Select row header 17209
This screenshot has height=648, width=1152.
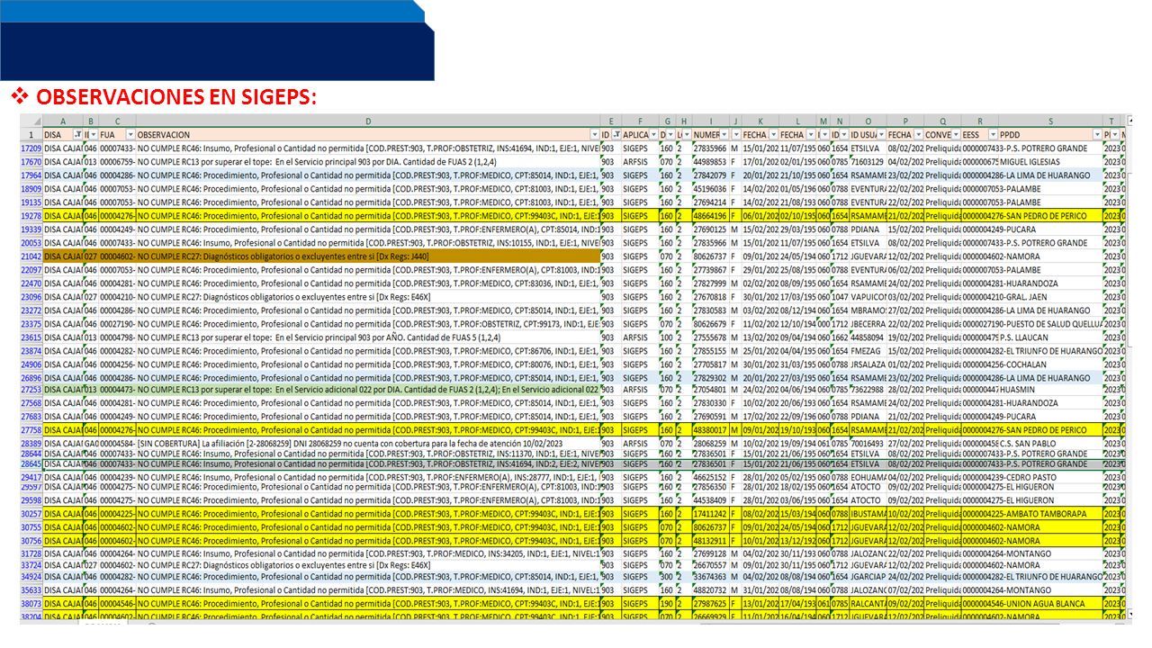click(31, 148)
